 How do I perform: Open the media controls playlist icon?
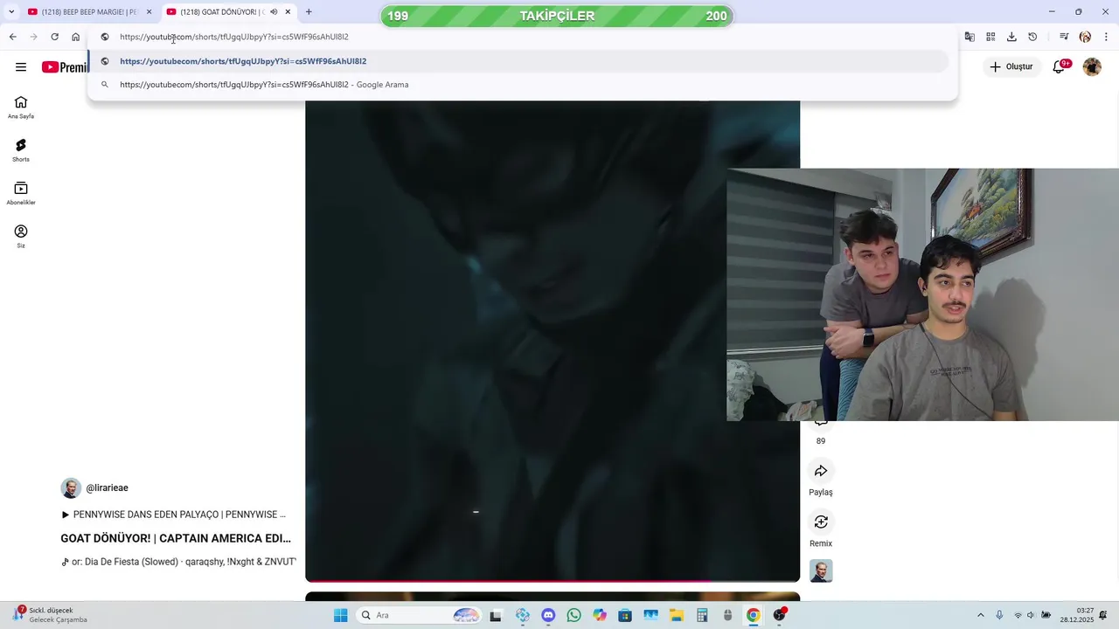1064,37
